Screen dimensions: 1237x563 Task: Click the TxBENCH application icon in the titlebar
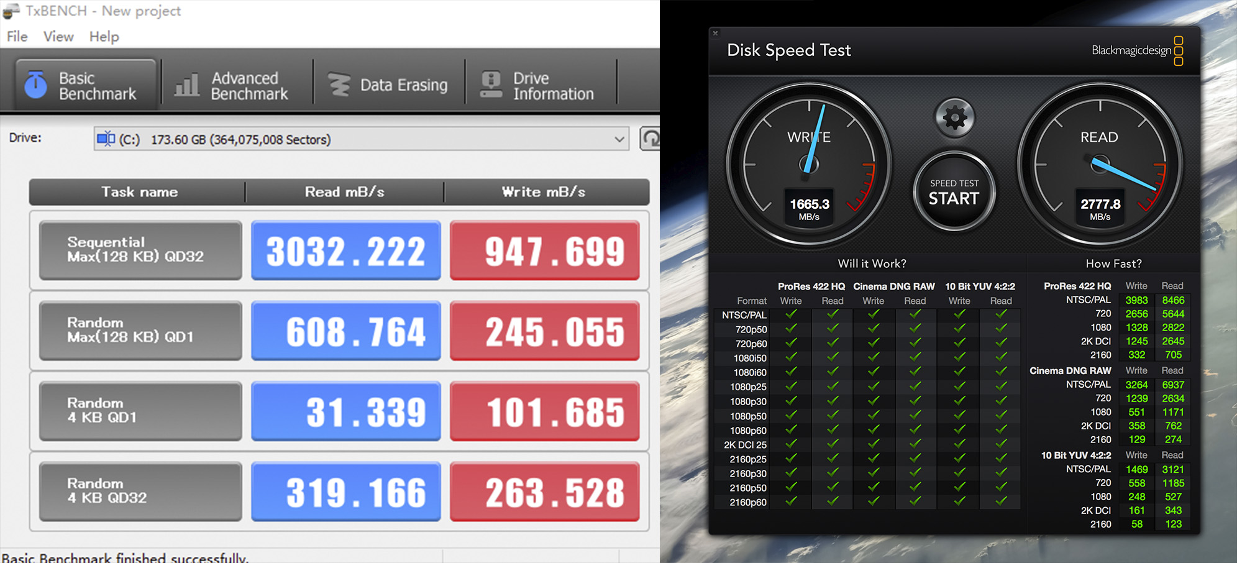11,11
